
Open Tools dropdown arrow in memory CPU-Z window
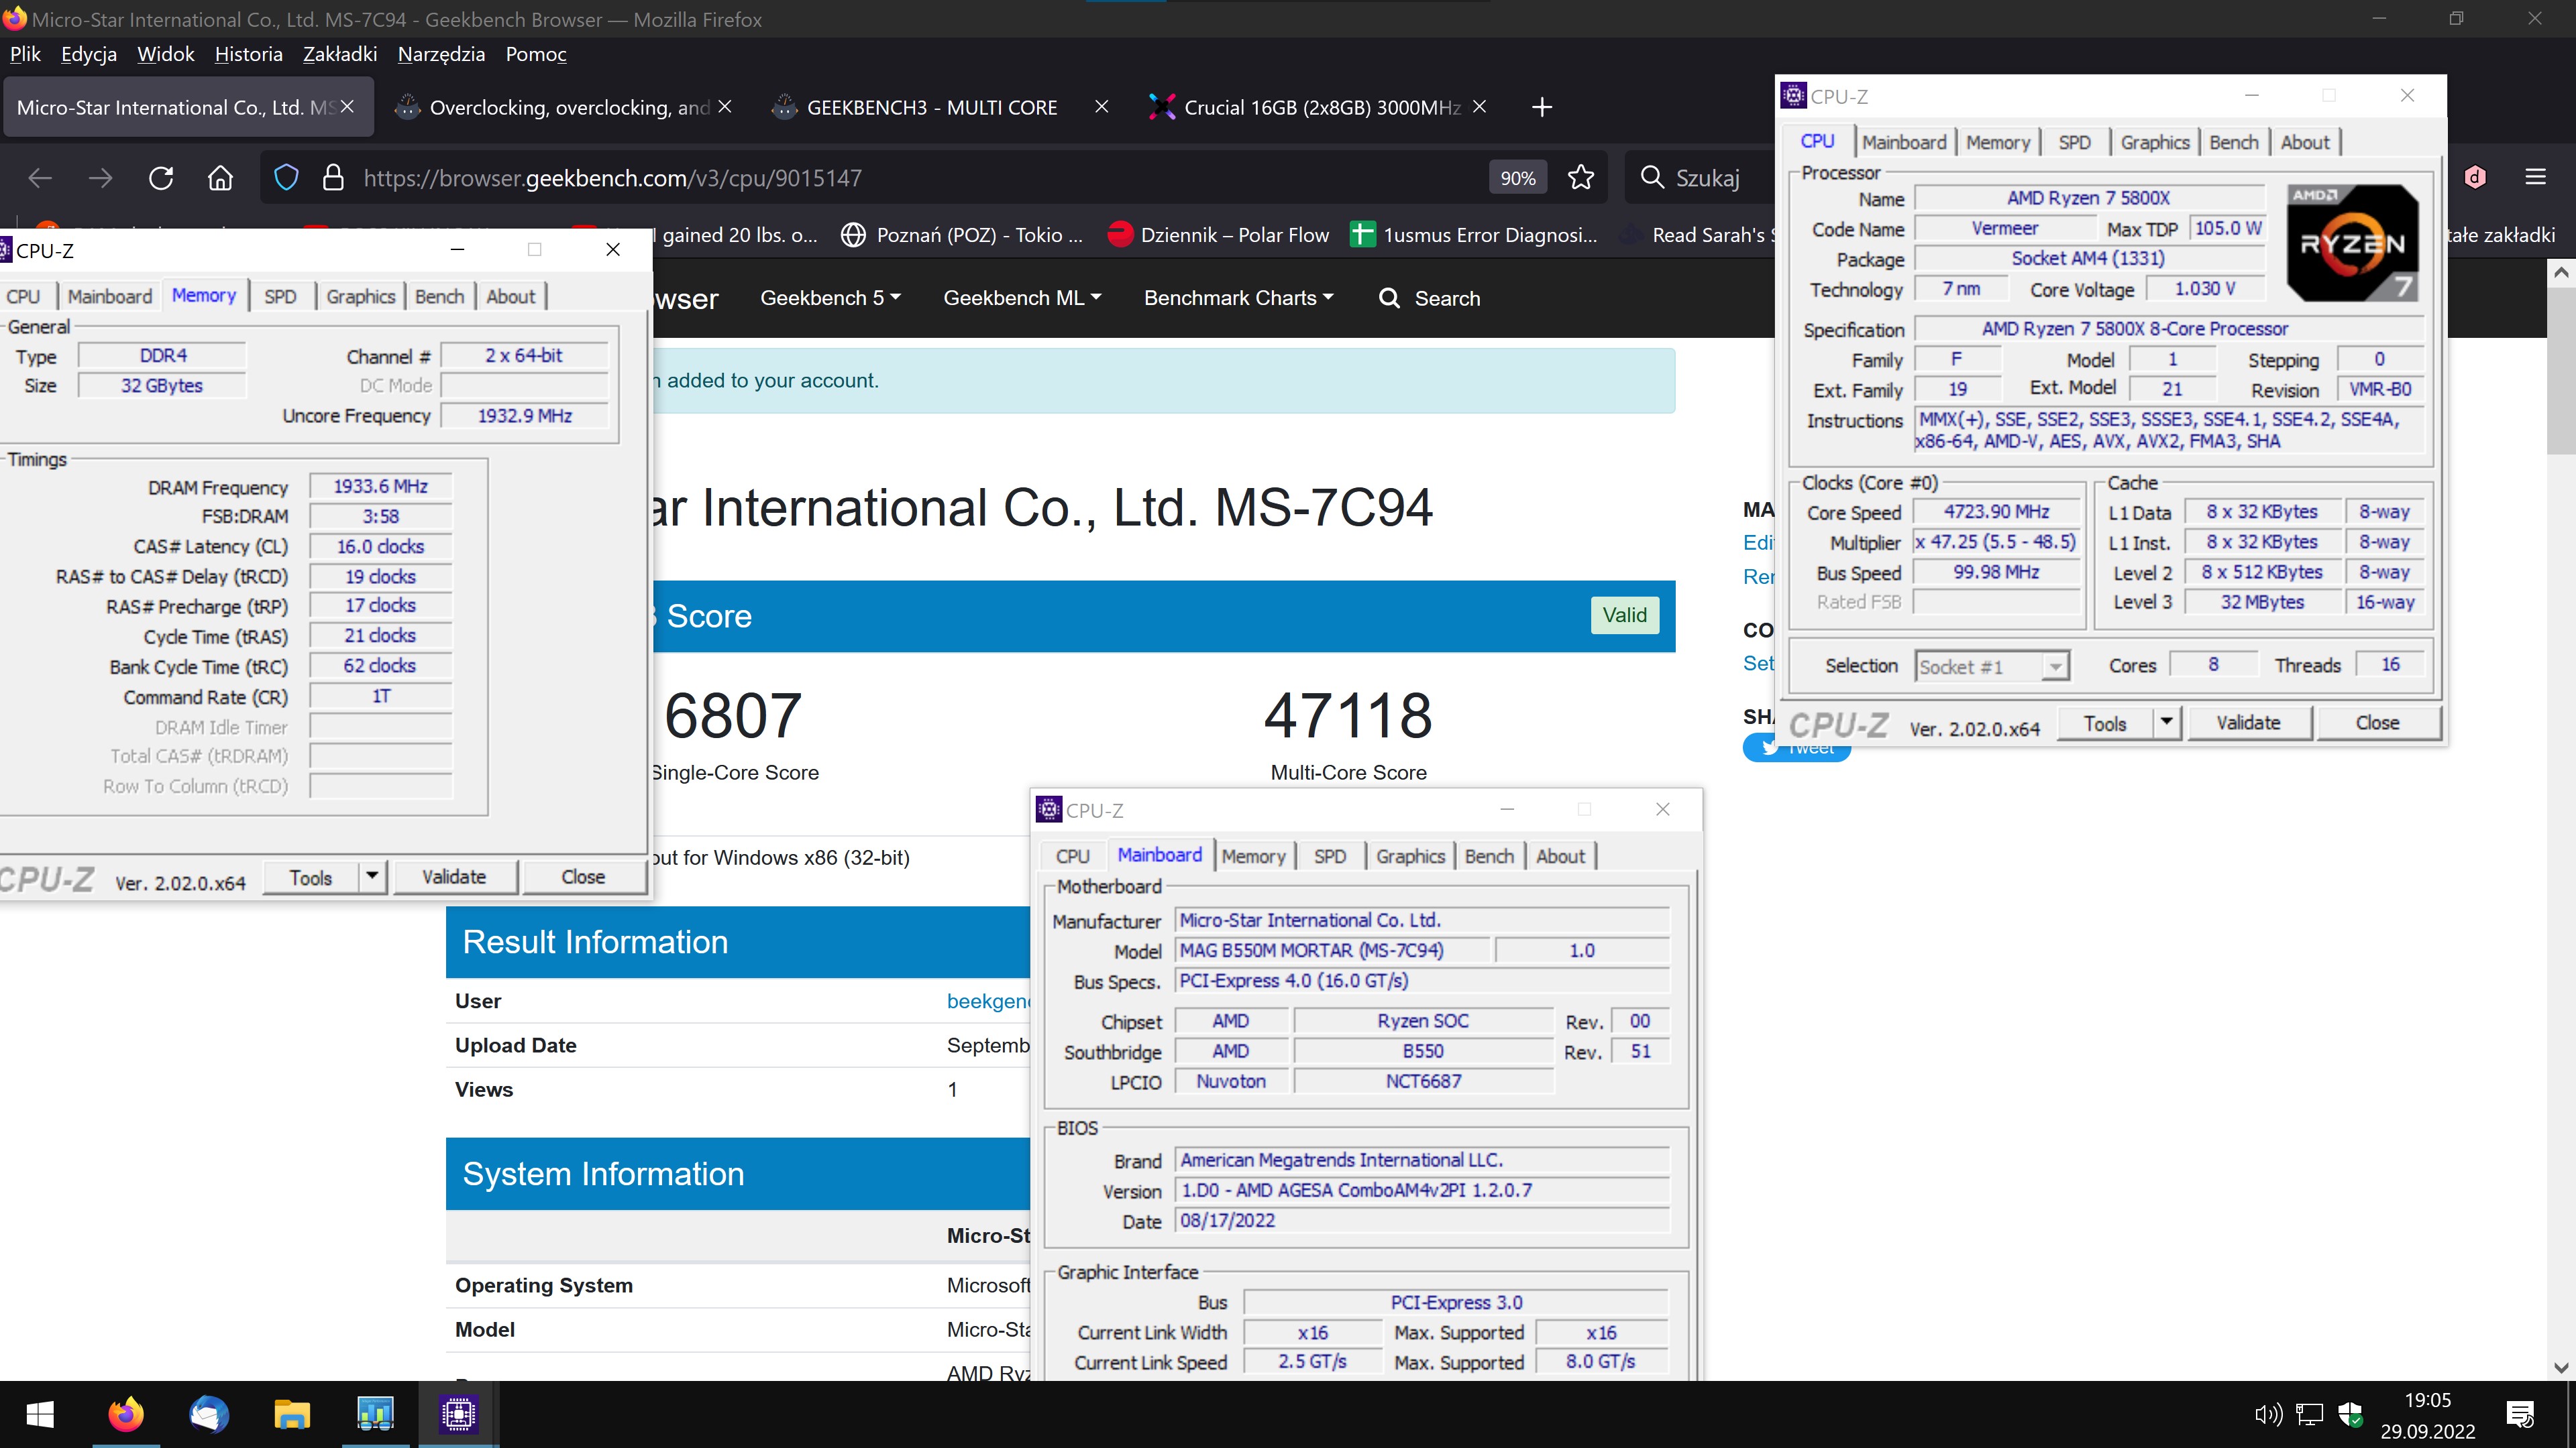click(x=372, y=876)
